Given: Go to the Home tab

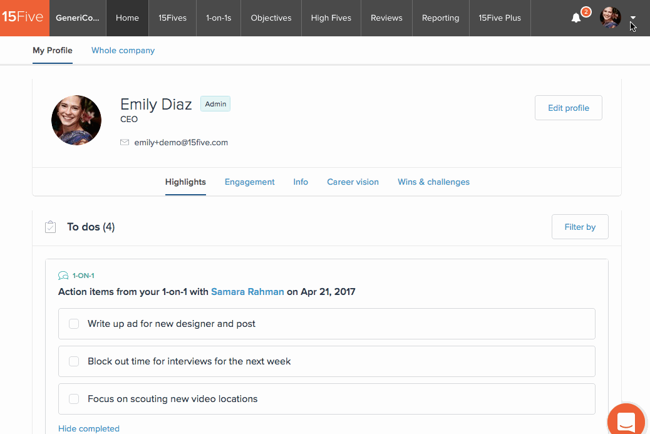Looking at the screenshot, I should 127,18.
